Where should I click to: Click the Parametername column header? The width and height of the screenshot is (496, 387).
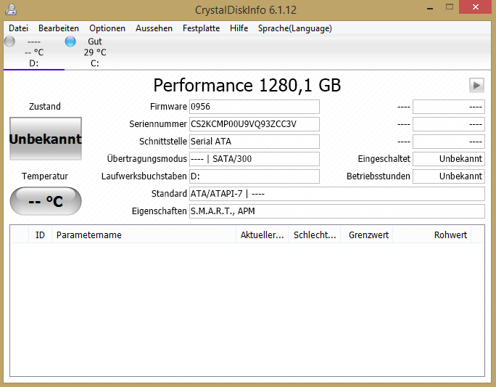(144, 235)
